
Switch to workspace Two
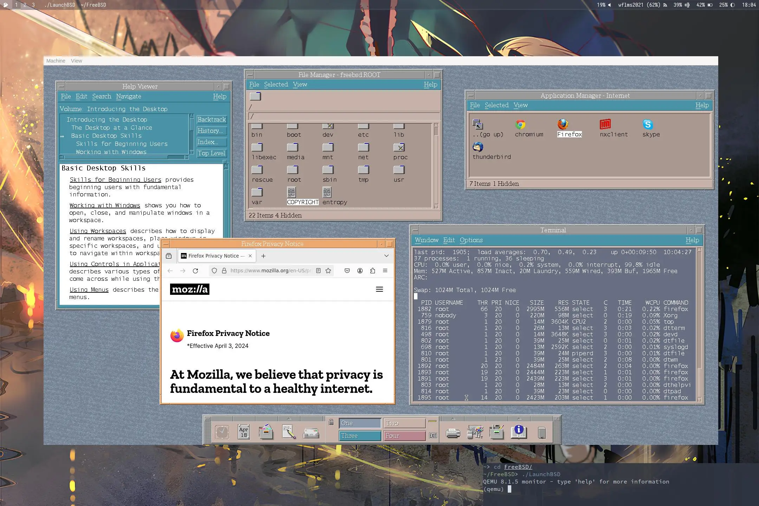[x=404, y=423]
